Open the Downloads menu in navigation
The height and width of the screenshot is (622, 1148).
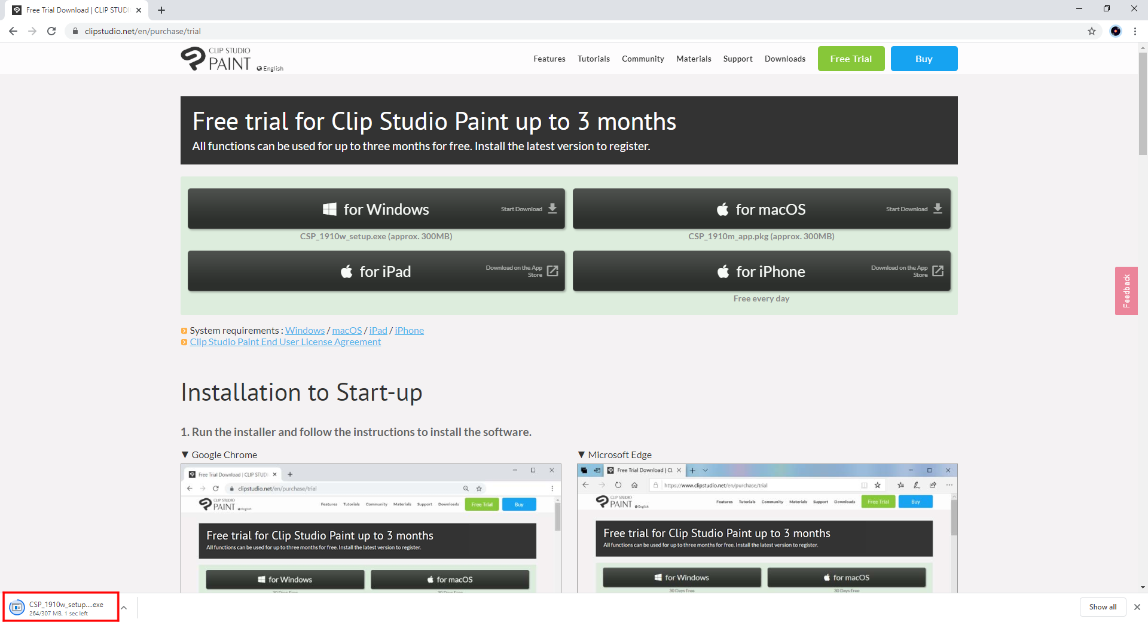784,59
